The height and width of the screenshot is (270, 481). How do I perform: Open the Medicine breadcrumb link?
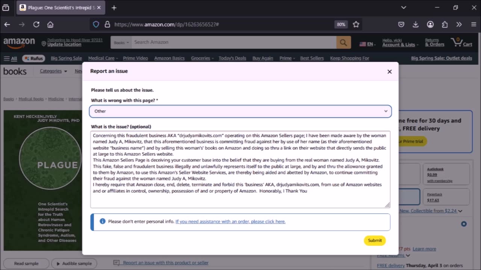pos(56,99)
